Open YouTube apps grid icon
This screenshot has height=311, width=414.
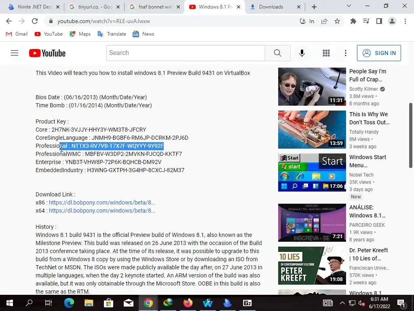click(326, 53)
